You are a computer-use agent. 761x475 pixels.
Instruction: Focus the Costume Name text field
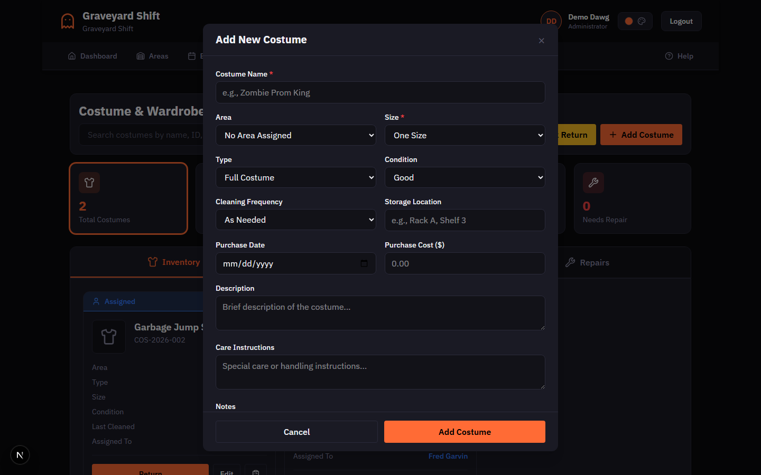[380, 92]
